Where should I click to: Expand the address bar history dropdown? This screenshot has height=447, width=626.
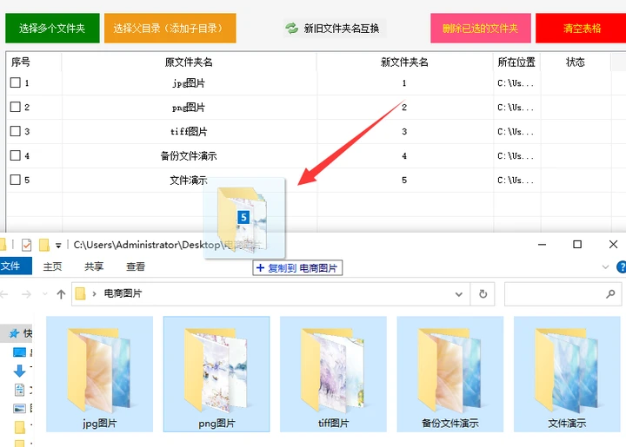pos(459,294)
